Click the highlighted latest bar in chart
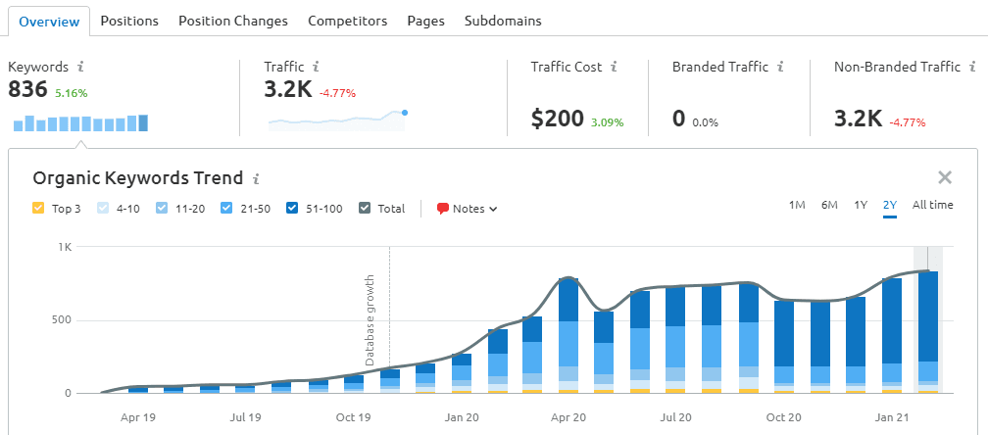Image resolution: width=988 pixels, height=435 pixels. 928,332
